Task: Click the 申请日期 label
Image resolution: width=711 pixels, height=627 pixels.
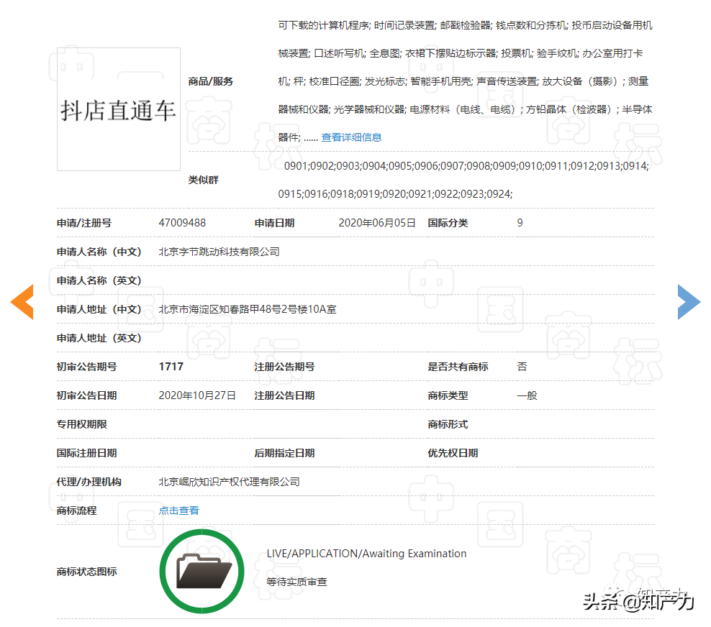Action: pyautogui.click(x=274, y=223)
